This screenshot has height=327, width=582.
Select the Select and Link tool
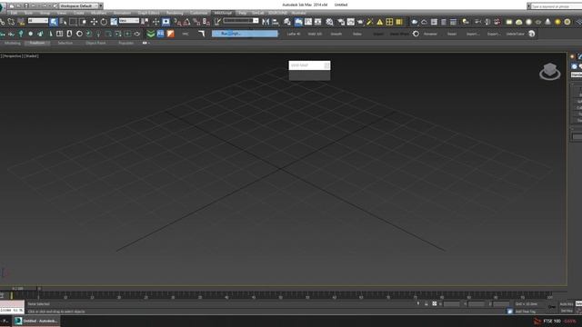(x=2, y=22)
